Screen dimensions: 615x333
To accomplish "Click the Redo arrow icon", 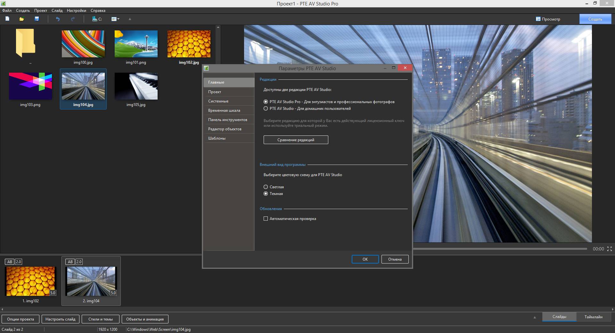I will click(x=73, y=19).
